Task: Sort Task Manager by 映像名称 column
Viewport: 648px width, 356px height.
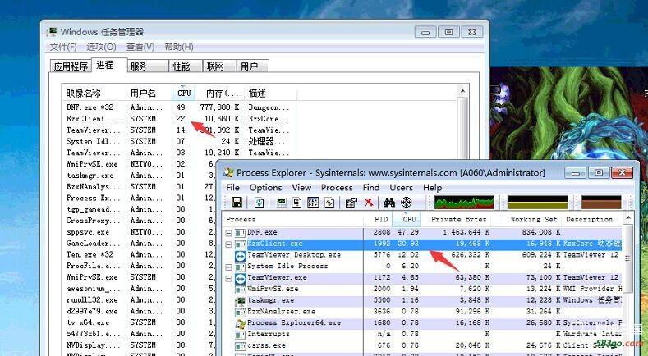Action: (x=94, y=93)
